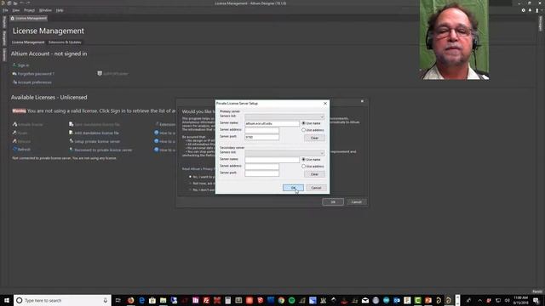Open the View menu
This screenshot has width=545, height=306.
pos(16,10)
